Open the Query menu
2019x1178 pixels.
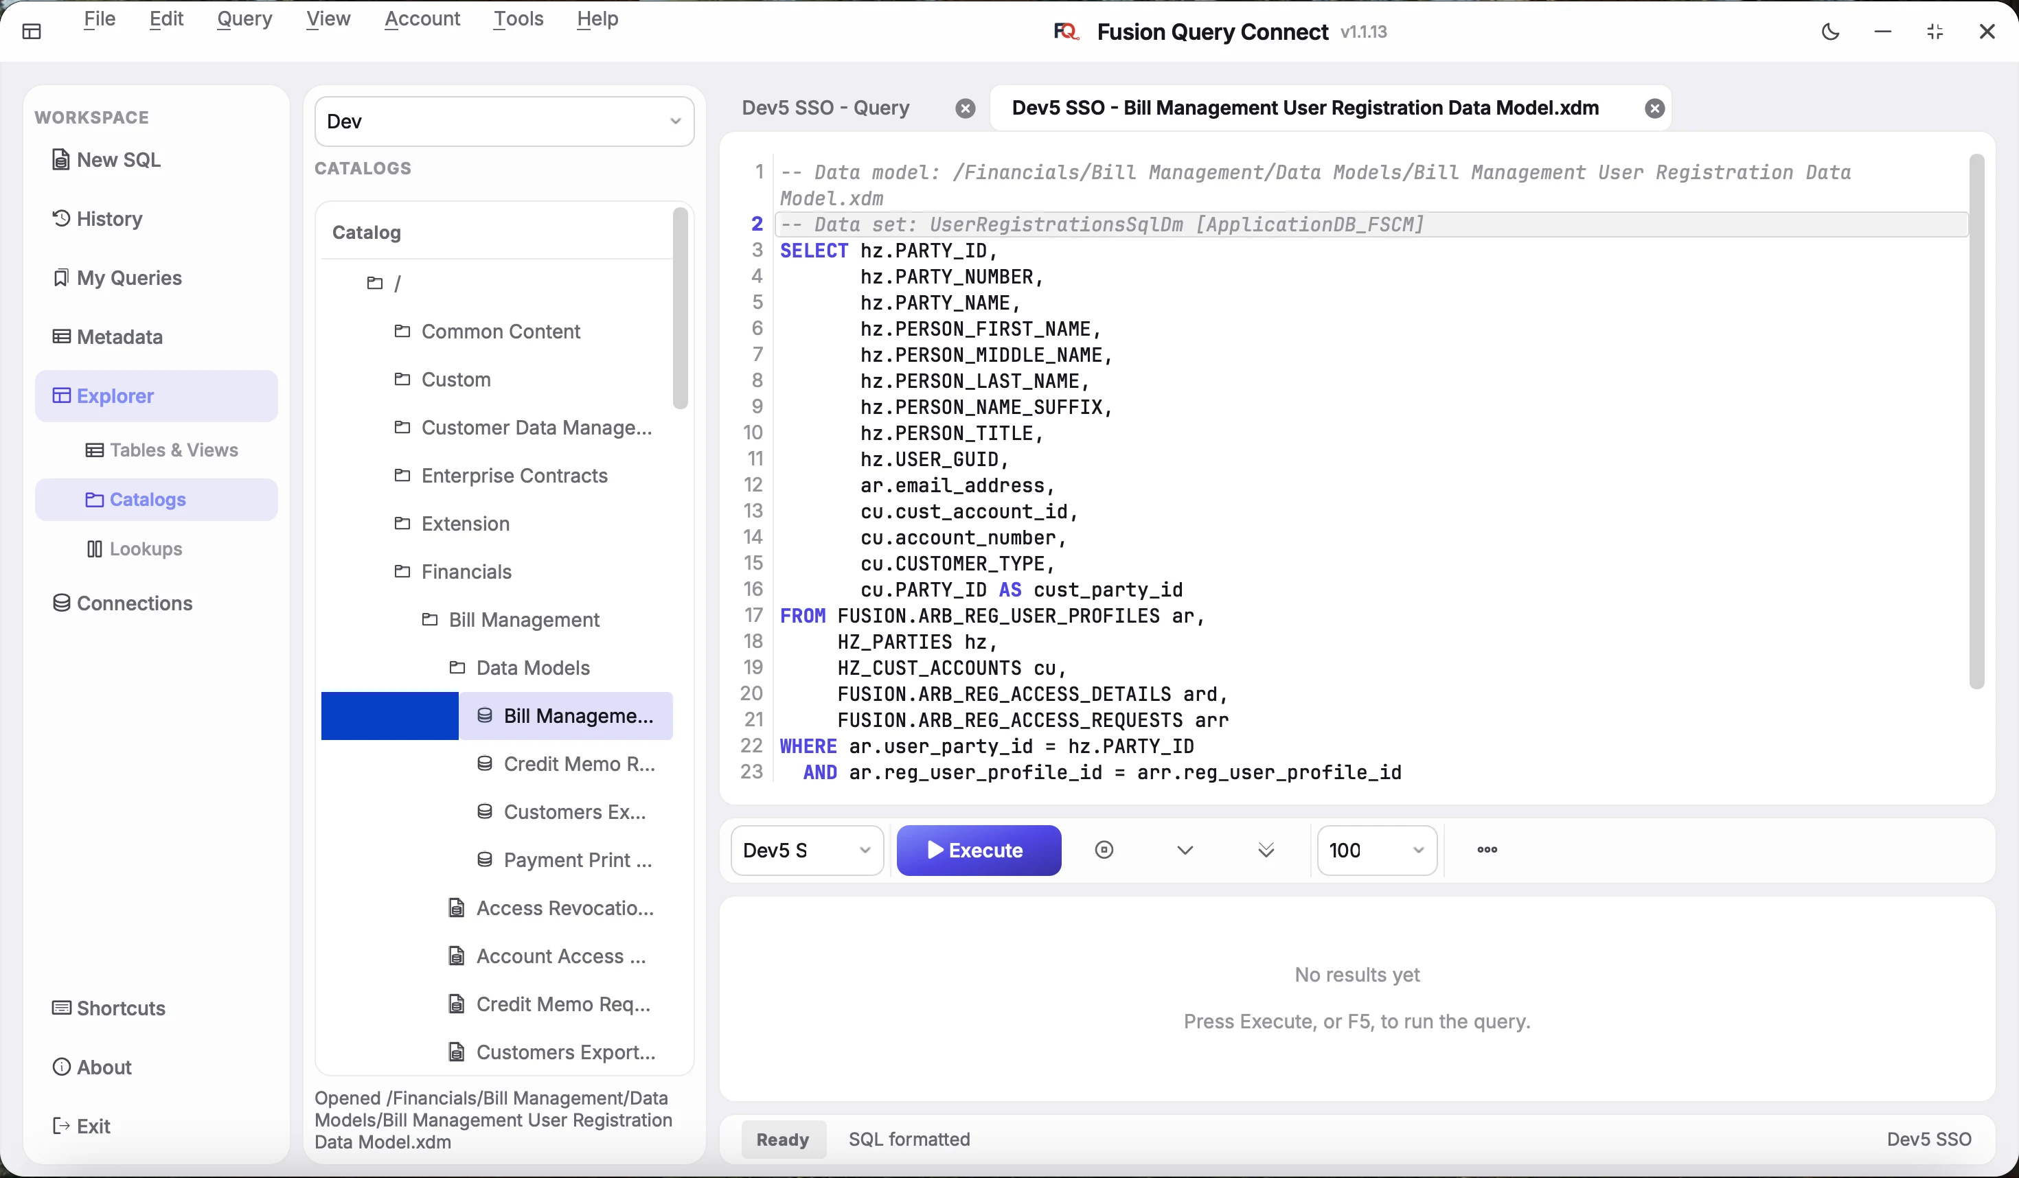(244, 19)
